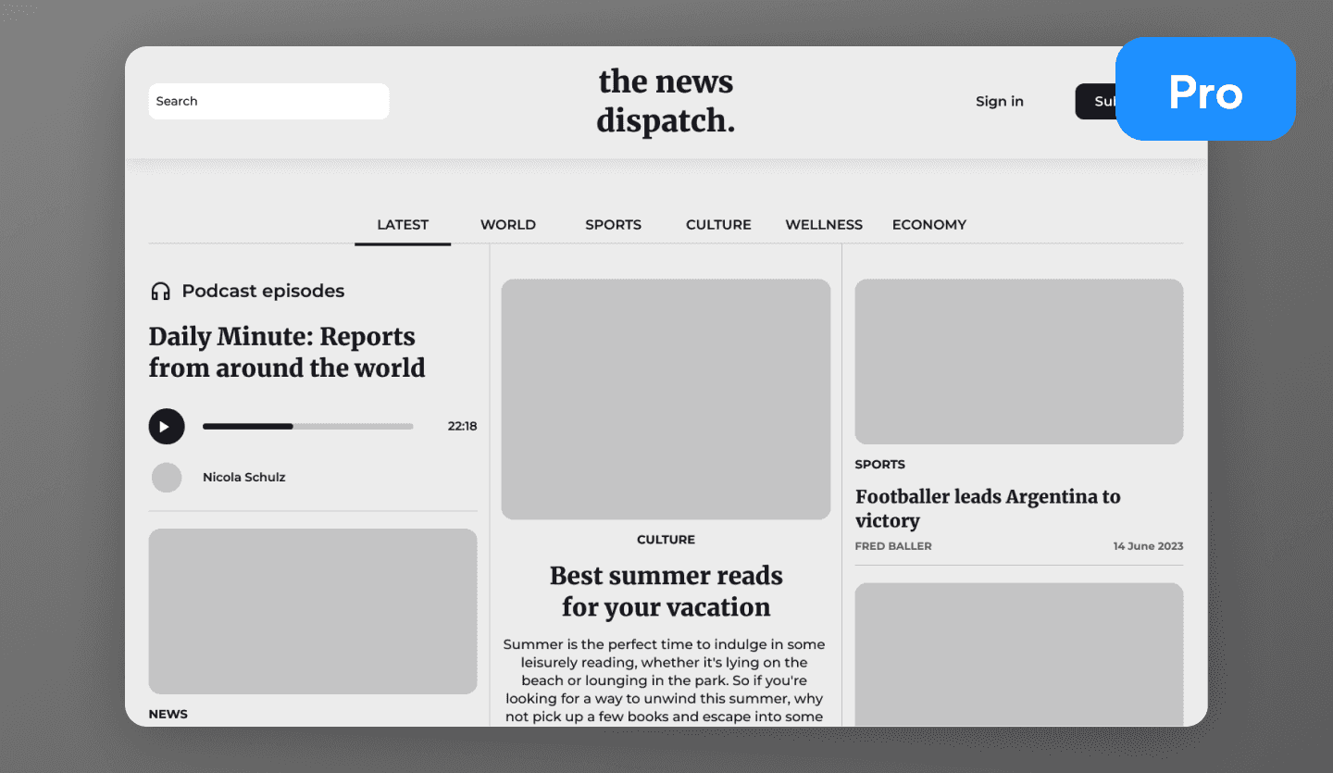
Task: Open the Sign in link
Action: pos(999,102)
